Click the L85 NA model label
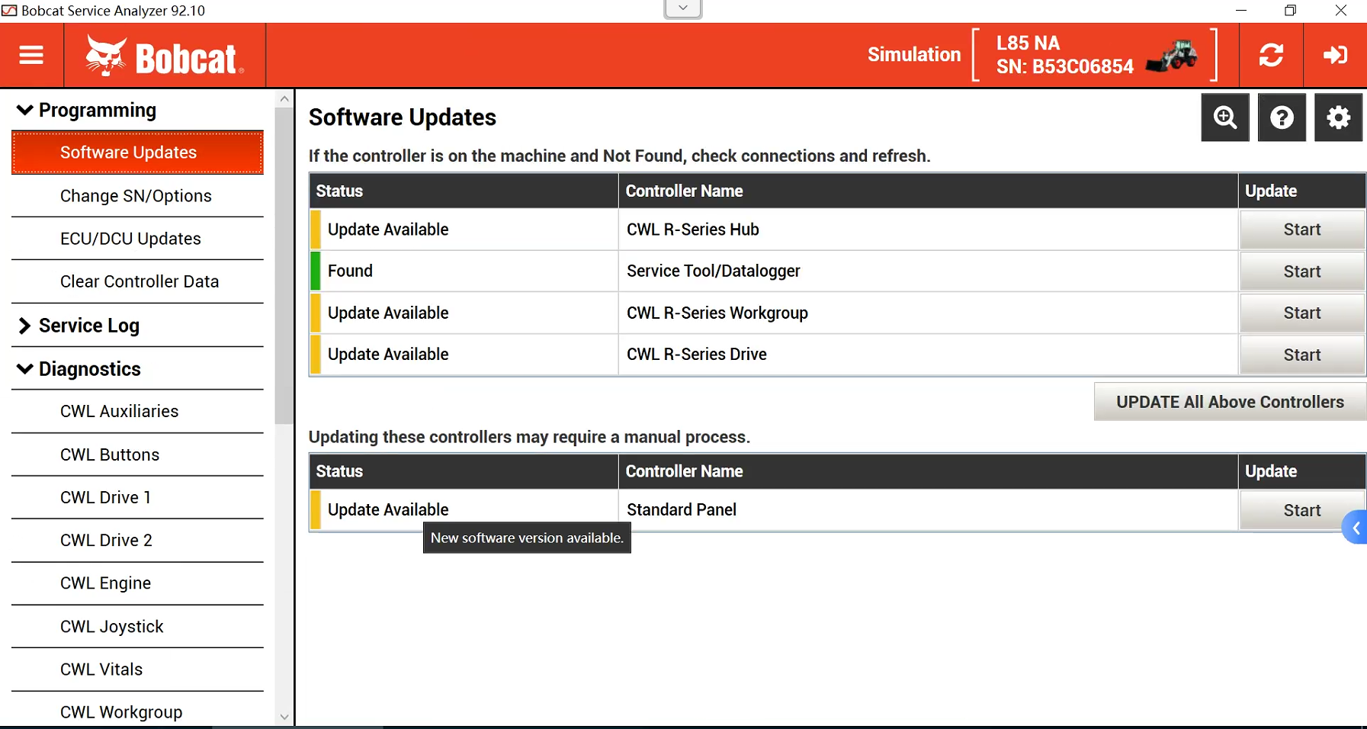This screenshot has width=1367, height=729. click(x=1028, y=43)
